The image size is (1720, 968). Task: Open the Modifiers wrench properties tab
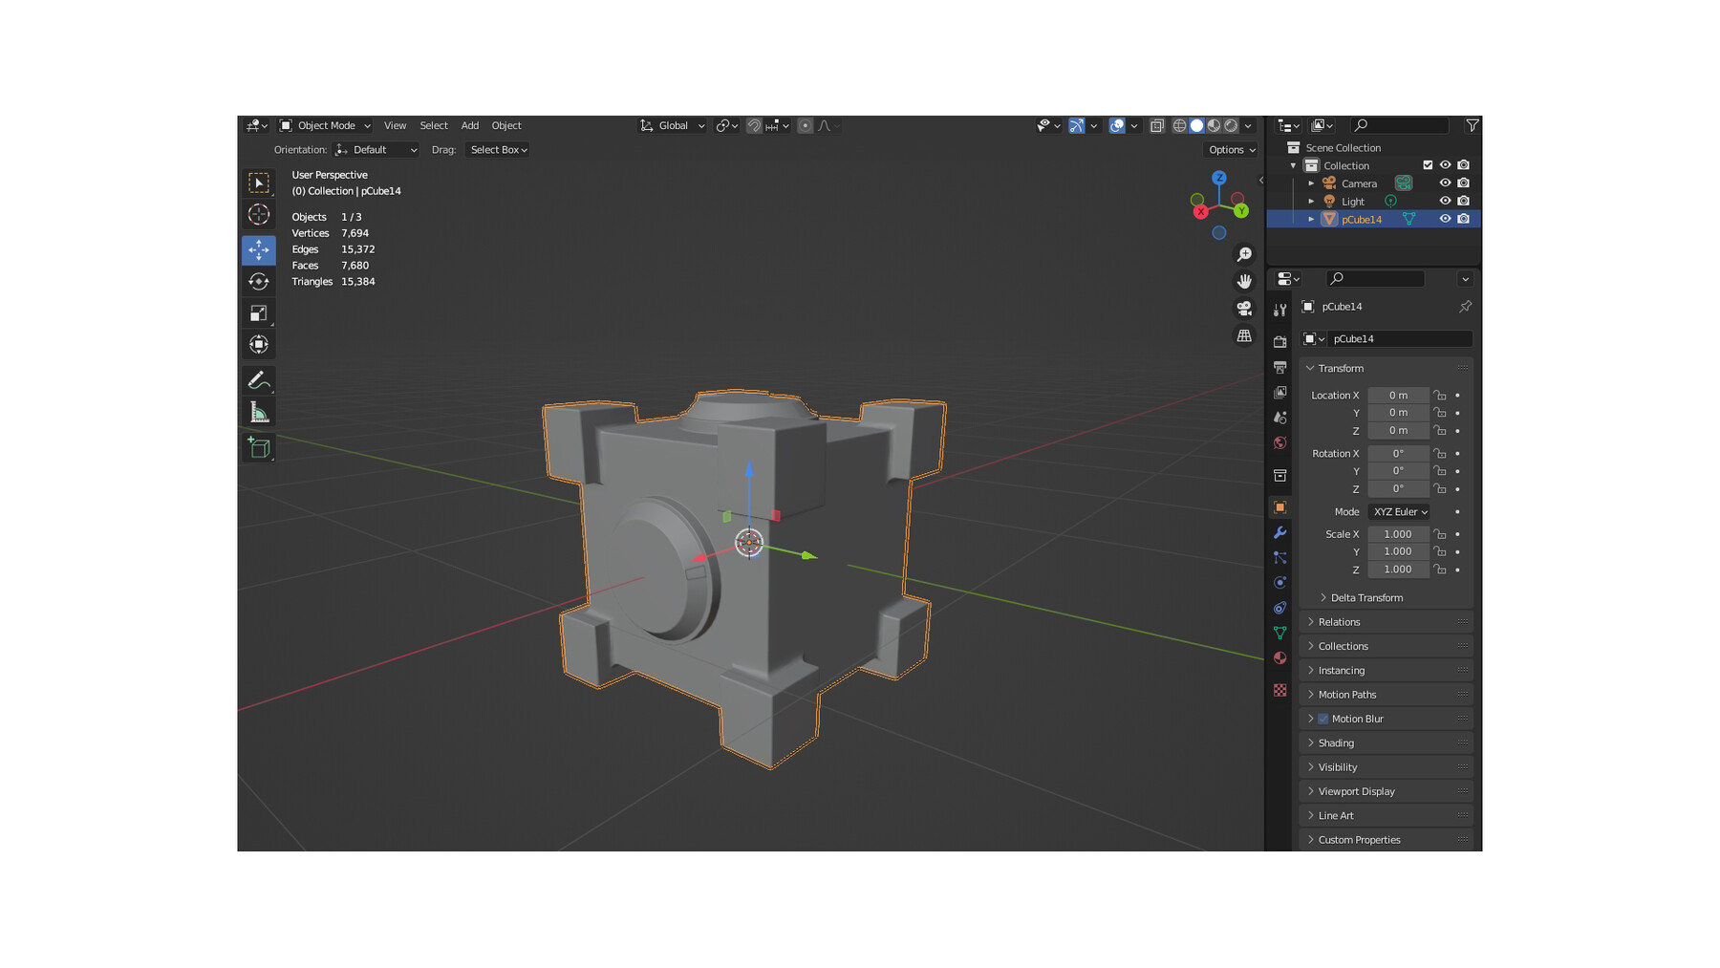[x=1279, y=532]
